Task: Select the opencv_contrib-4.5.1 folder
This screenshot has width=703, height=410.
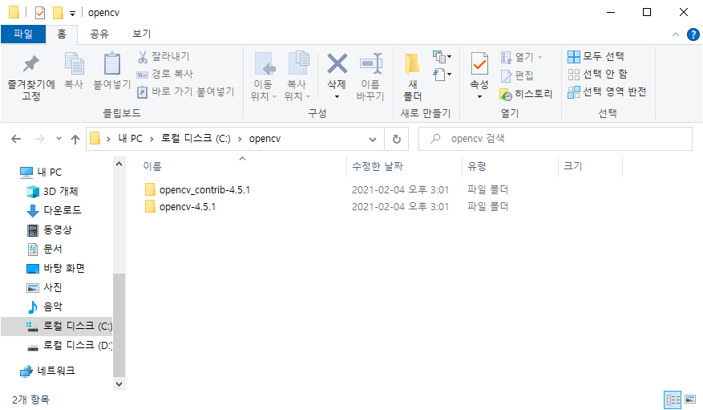Action: coord(197,189)
